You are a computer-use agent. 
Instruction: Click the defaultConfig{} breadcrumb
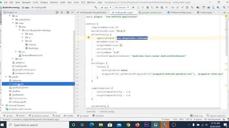[107, 111]
